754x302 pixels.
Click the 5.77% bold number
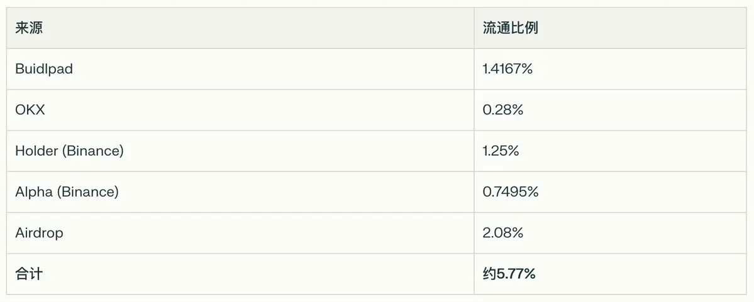[516, 274]
